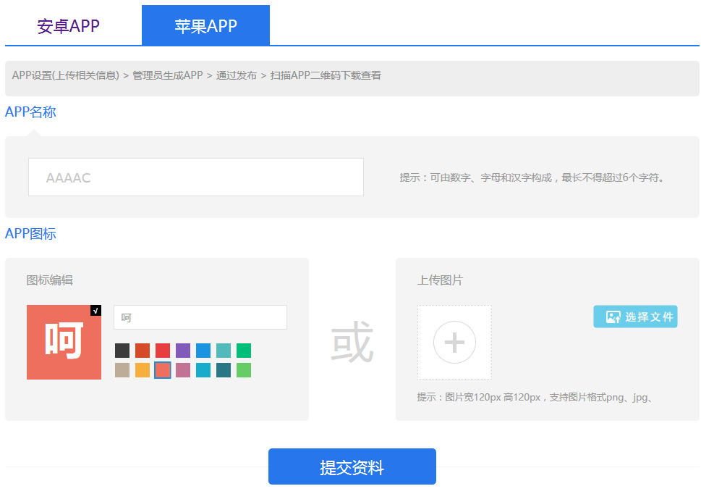Screen dimensions: 701x494
Task: Click the name hint about 6个字符
Action: [532, 177]
